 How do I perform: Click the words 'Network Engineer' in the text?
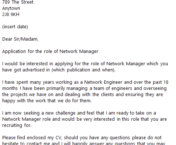pyautogui.click(x=103, y=82)
